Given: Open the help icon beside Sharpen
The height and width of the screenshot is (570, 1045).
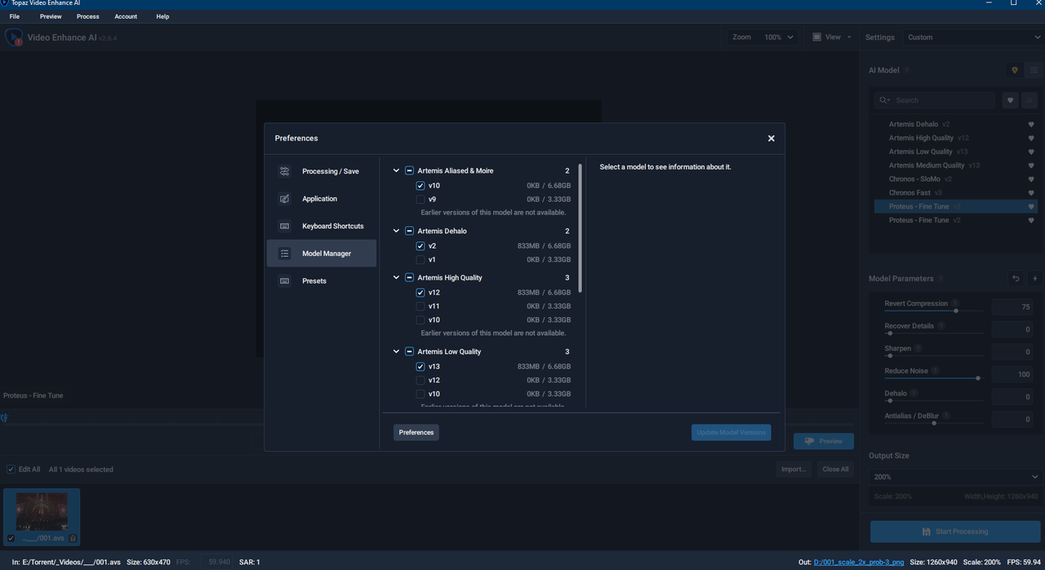Looking at the screenshot, I should pyautogui.click(x=918, y=348).
